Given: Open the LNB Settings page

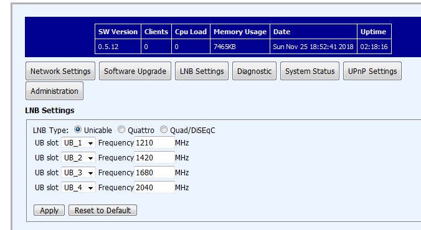Looking at the screenshot, I should click(x=202, y=71).
